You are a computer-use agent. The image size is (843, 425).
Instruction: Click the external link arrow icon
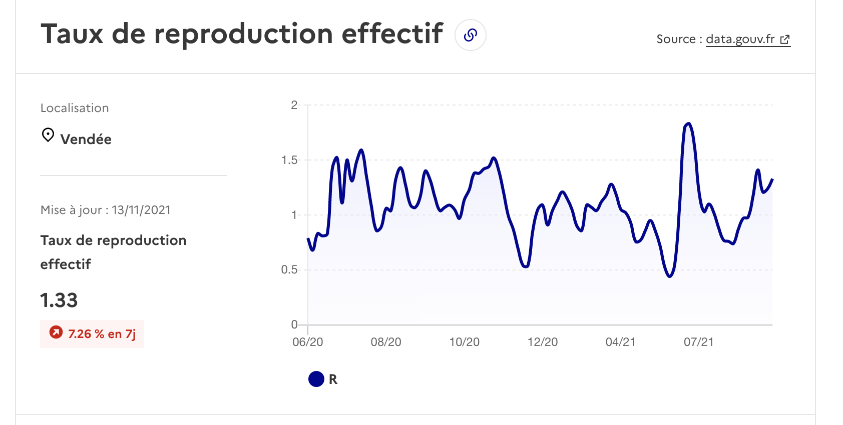[x=785, y=39]
